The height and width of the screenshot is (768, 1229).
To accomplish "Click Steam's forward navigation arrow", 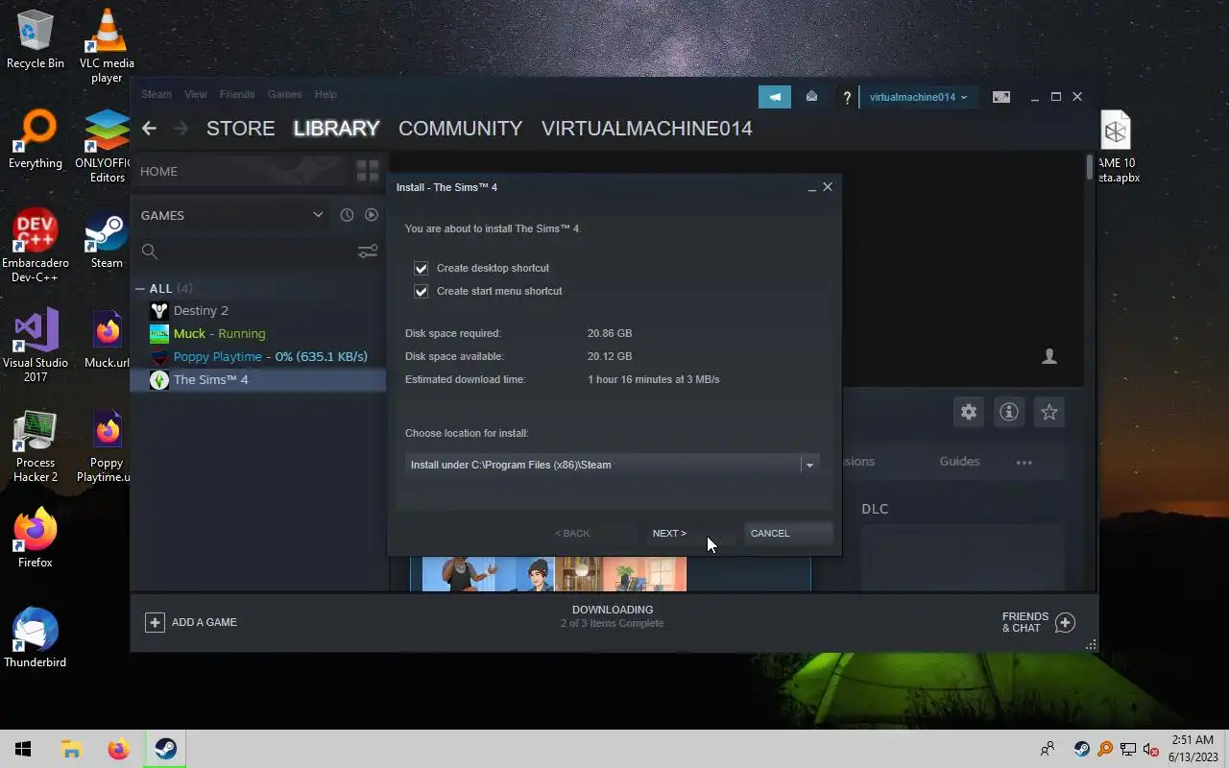I will click(181, 128).
